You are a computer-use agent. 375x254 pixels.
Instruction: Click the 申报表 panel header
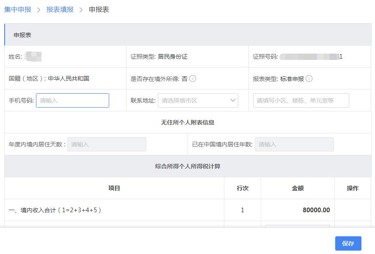click(21, 34)
